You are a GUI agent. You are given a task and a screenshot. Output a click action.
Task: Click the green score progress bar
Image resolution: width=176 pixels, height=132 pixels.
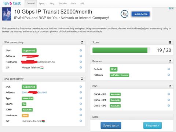pyautogui.click(x=120, y=50)
